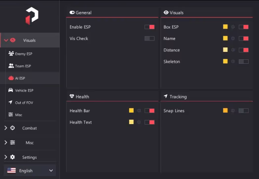Image resolution: width=259 pixels, height=179 pixels.
Task: Click the AI ESP robot icon
Action: click(x=11, y=78)
